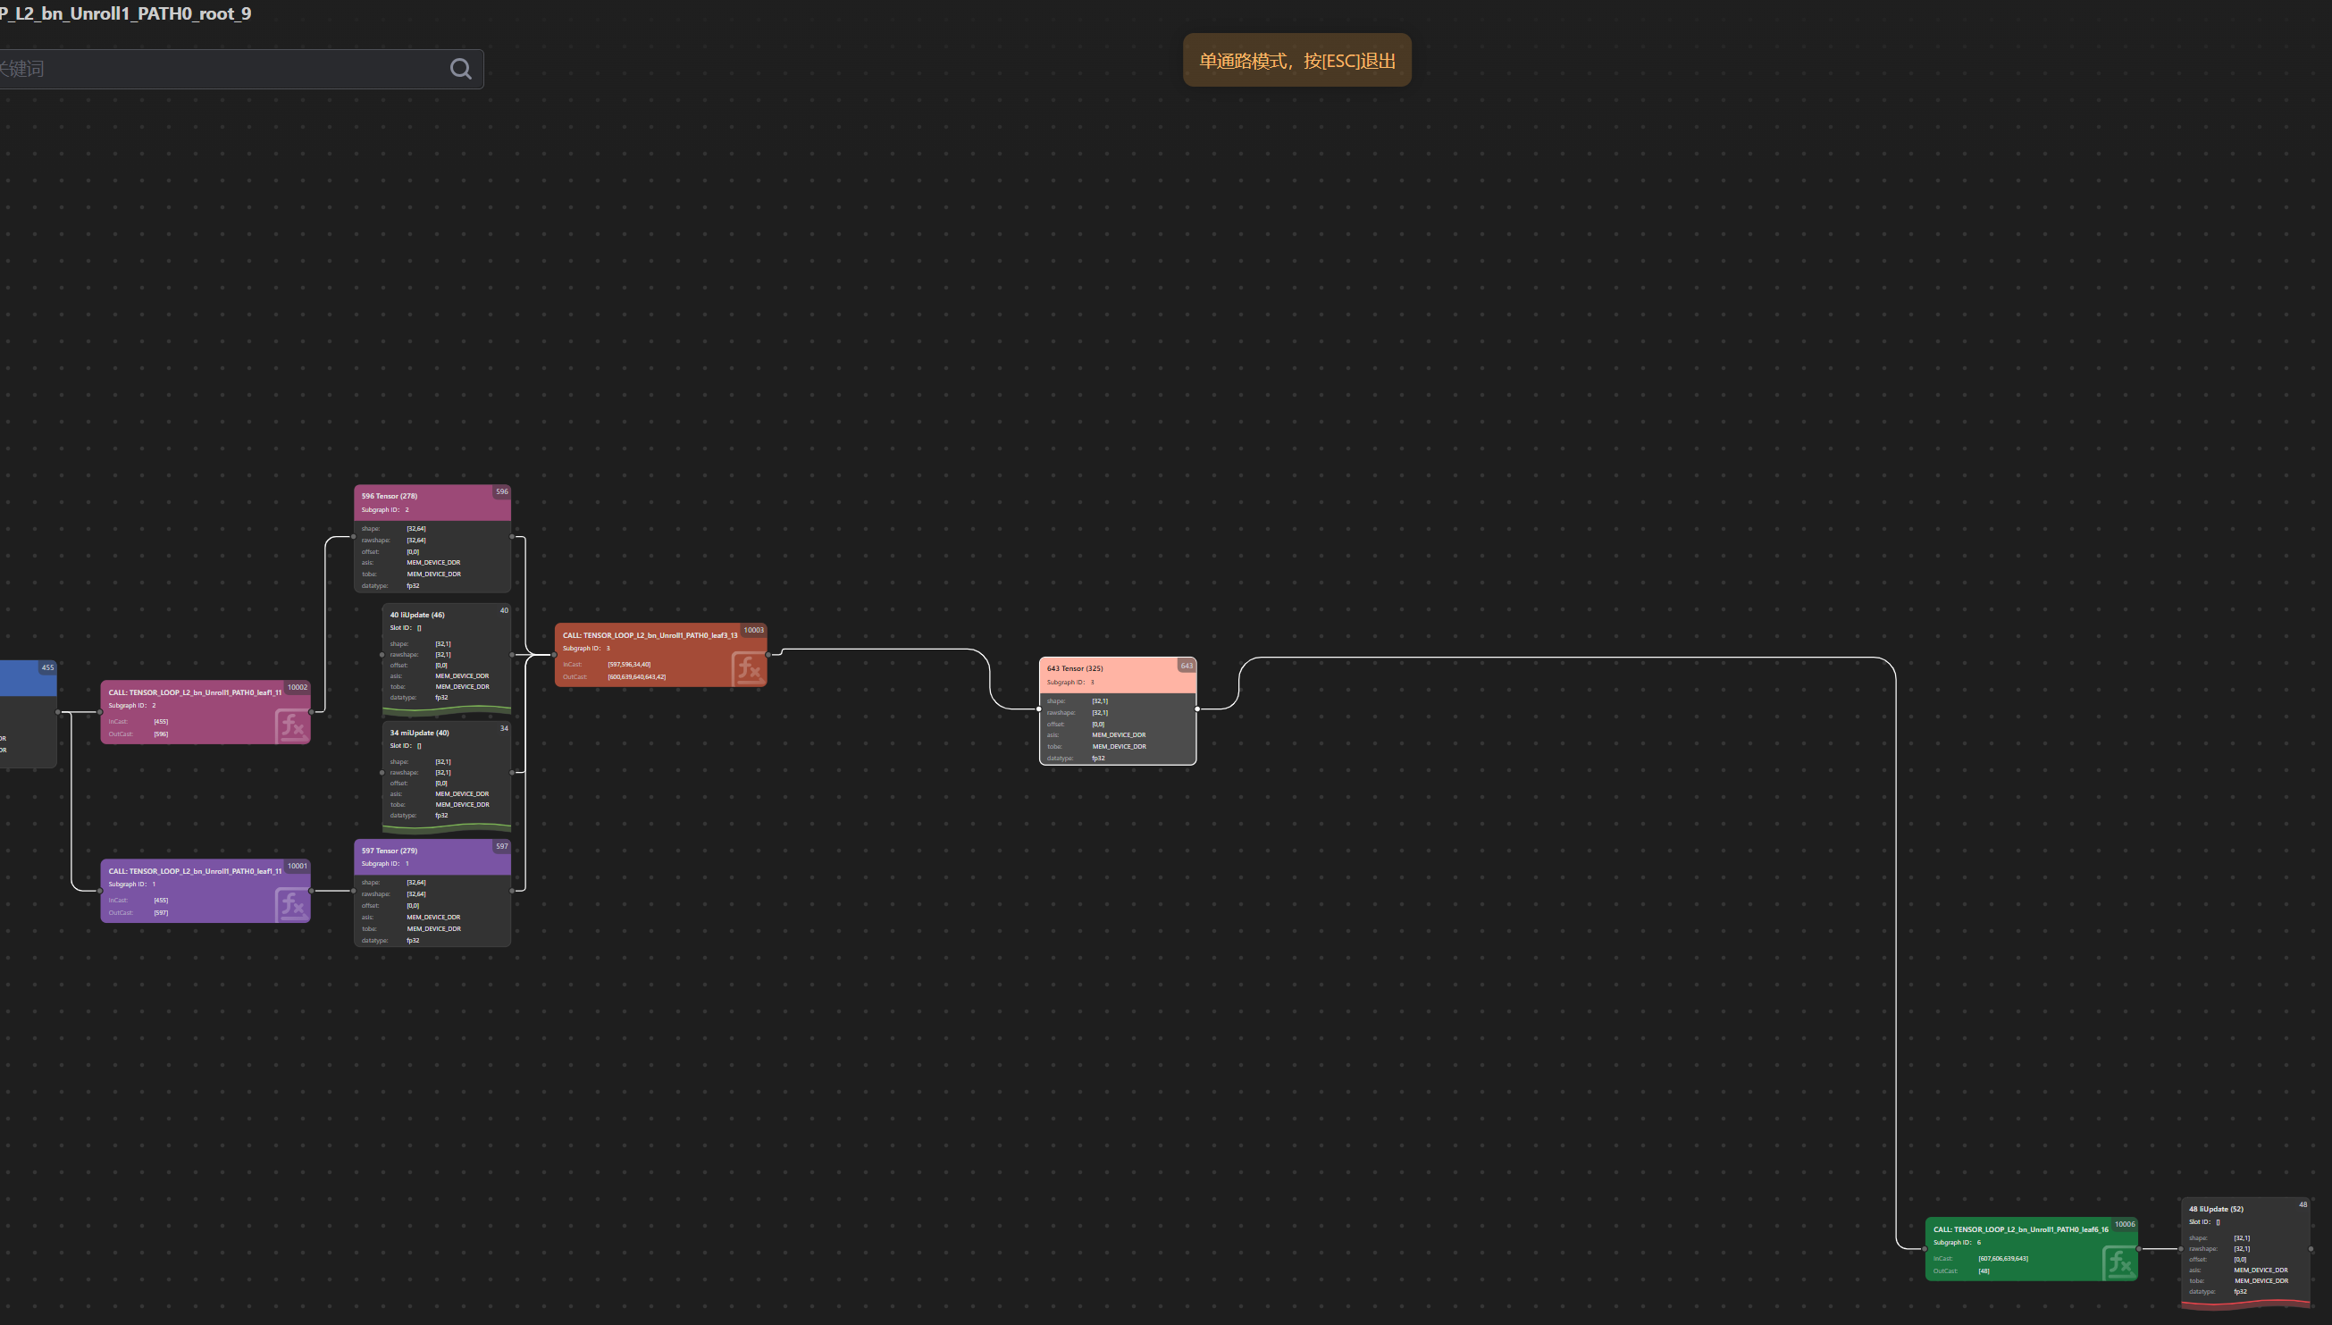Image resolution: width=2332 pixels, height=1325 pixels.
Task: Click the single-path mode ESC notice banner
Action: pos(1296,61)
